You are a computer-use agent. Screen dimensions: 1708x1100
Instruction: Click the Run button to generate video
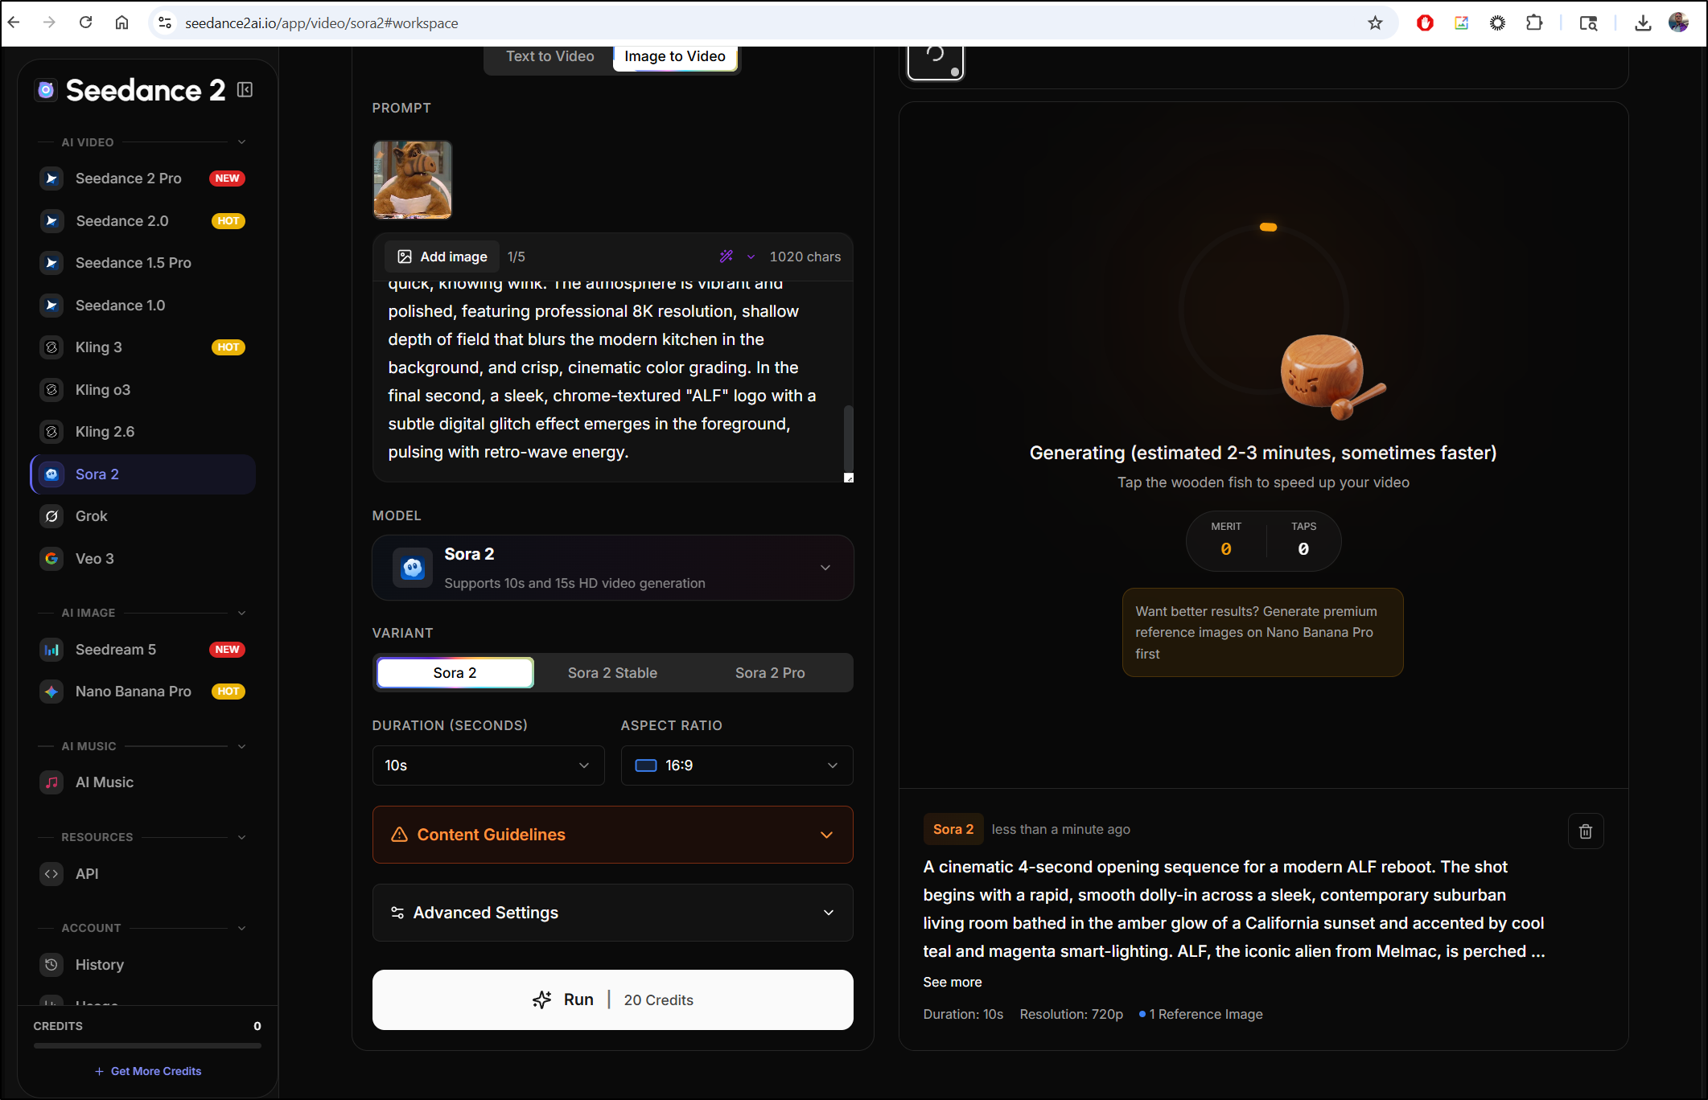(x=612, y=999)
